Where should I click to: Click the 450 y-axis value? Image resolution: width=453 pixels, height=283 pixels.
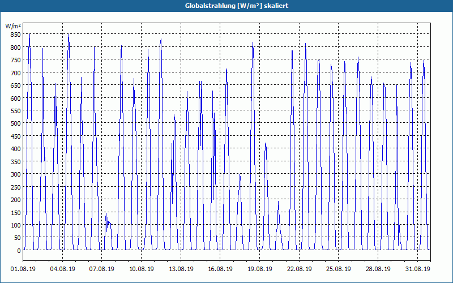[16, 136]
